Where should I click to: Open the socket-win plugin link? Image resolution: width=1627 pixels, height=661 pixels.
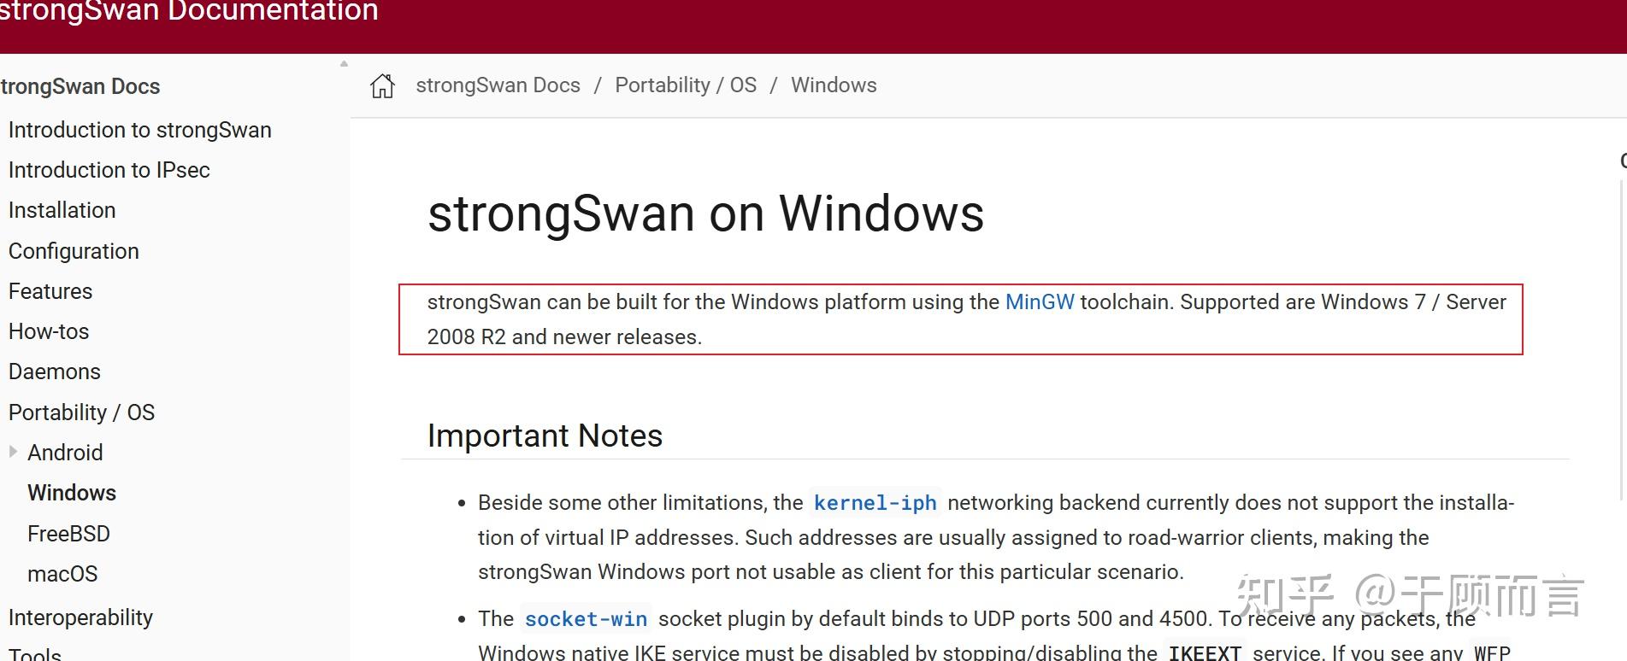586,619
